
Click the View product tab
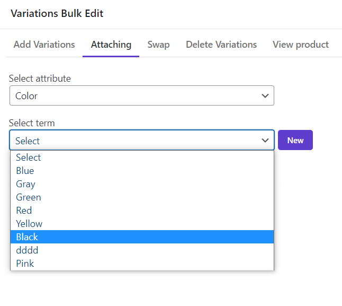pos(301,45)
